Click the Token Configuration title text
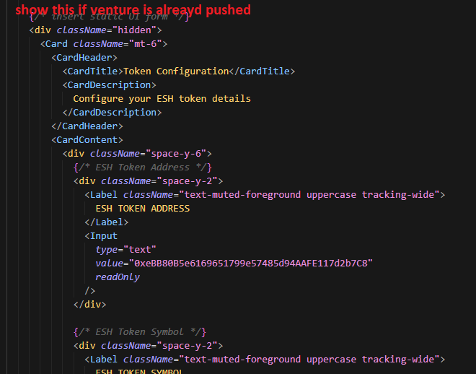This screenshot has height=374, width=476. point(176,71)
